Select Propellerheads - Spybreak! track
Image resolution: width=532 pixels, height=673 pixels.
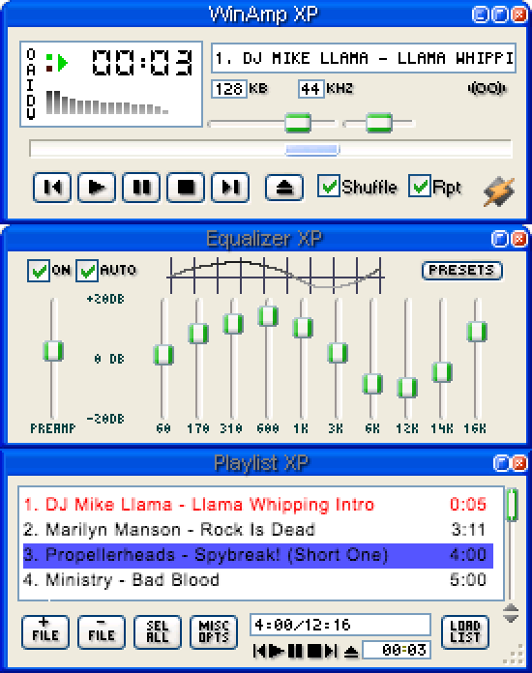(x=257, y=554)
